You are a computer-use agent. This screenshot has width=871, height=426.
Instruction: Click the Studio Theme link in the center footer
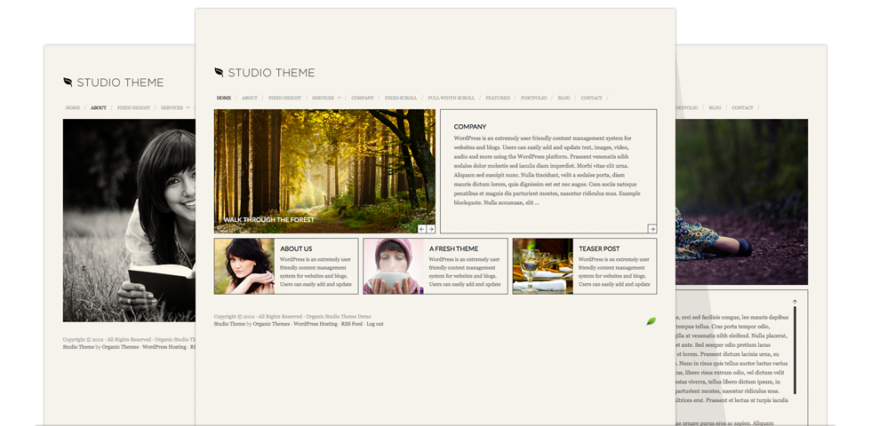[229, 324]
